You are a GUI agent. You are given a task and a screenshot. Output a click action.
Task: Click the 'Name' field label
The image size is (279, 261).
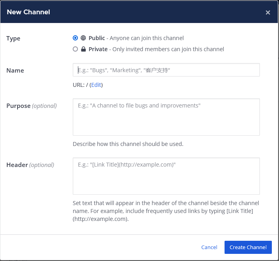tap(15, 71)
